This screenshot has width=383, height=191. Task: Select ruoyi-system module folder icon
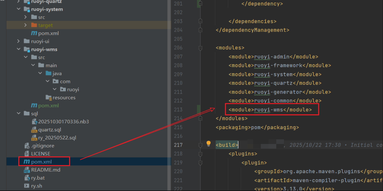click(27, 9)
